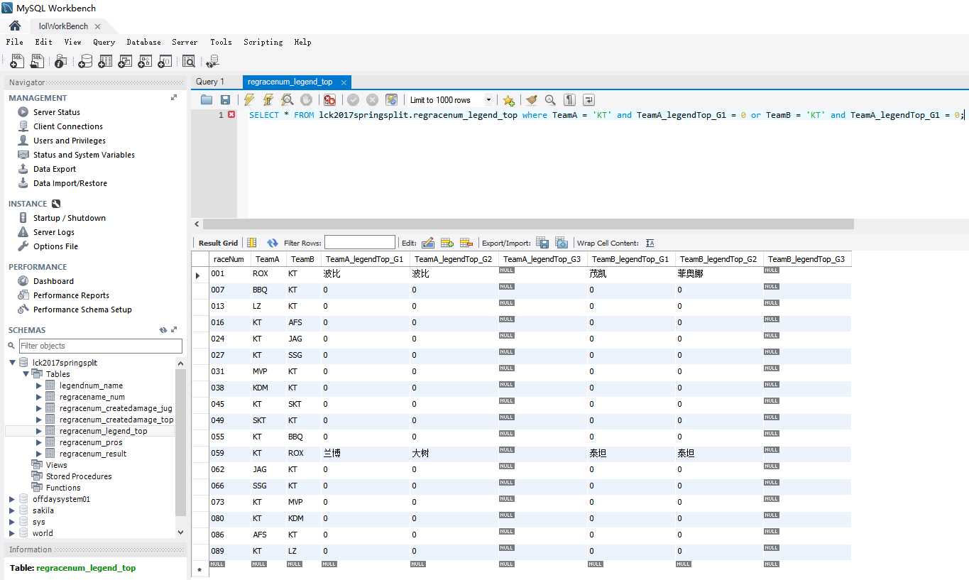
Task: Reconnect to DBMS toolbar icon
Action: coord(213,61)
